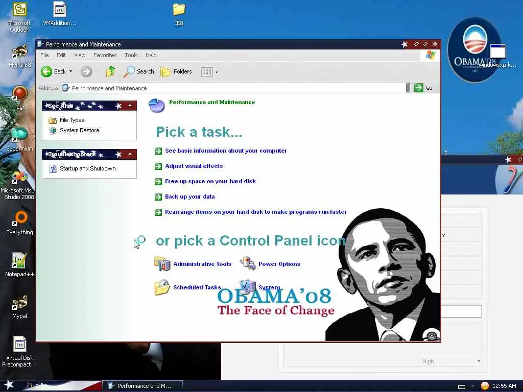Viewport: 523px width, 392px height.
Task: Open the Help menu
Action: 151,55
